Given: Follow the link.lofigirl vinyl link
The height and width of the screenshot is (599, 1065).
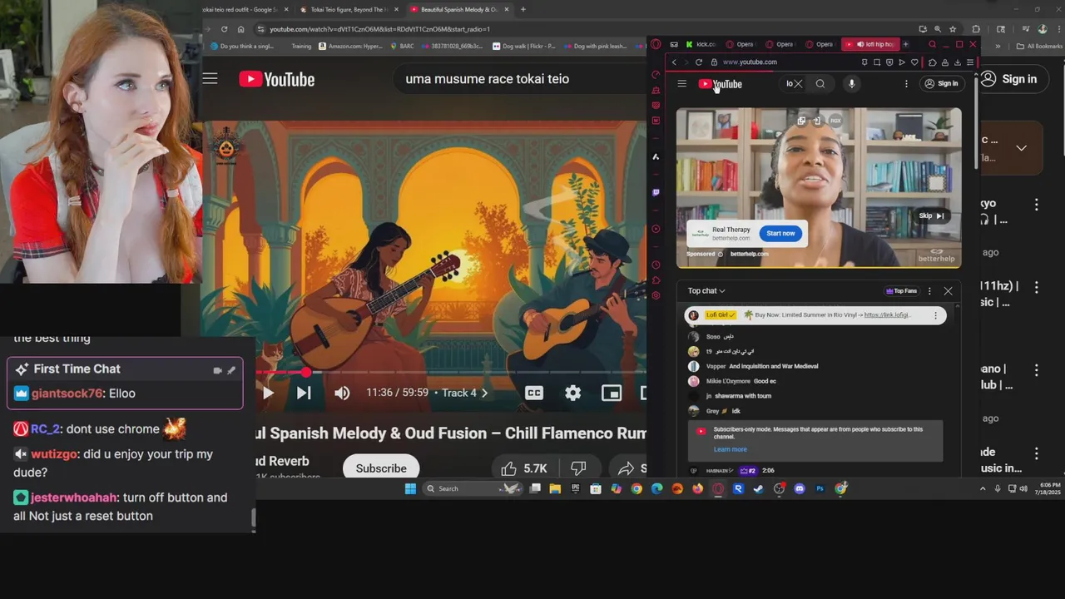Looking at the screenshot, I should (x=888, y=315).
